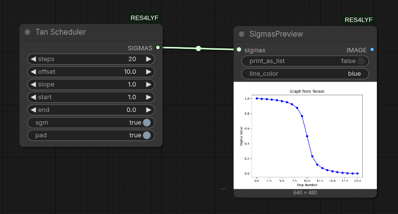Click the start value 1.0

[x=132, y=97]
